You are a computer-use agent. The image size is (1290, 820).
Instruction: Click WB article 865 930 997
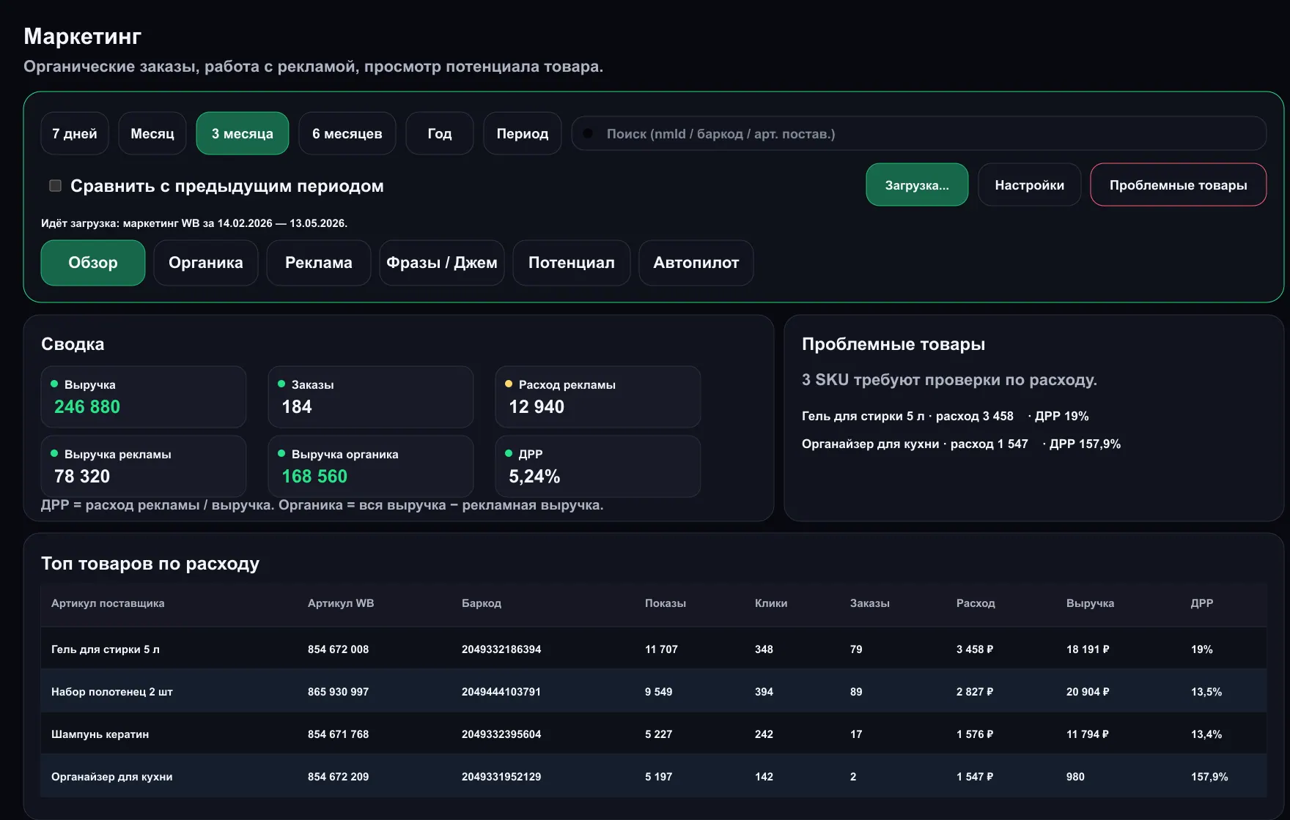coord(338,692)
